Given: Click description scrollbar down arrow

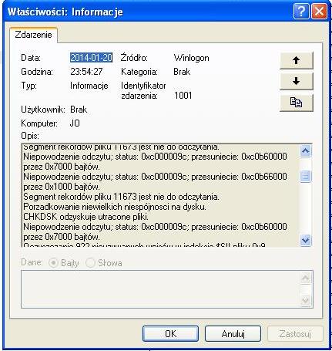Looking at the screenshot, I should (306, 240).
